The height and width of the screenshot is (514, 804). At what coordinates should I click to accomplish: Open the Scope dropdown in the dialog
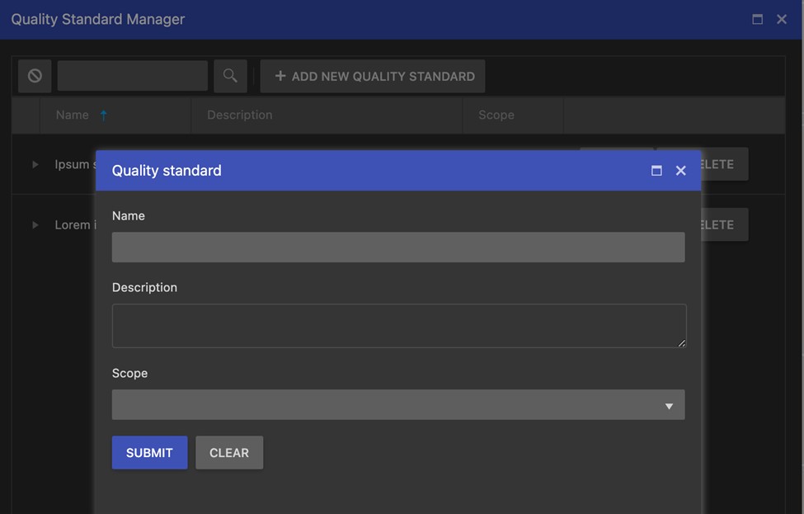[398, 405]
